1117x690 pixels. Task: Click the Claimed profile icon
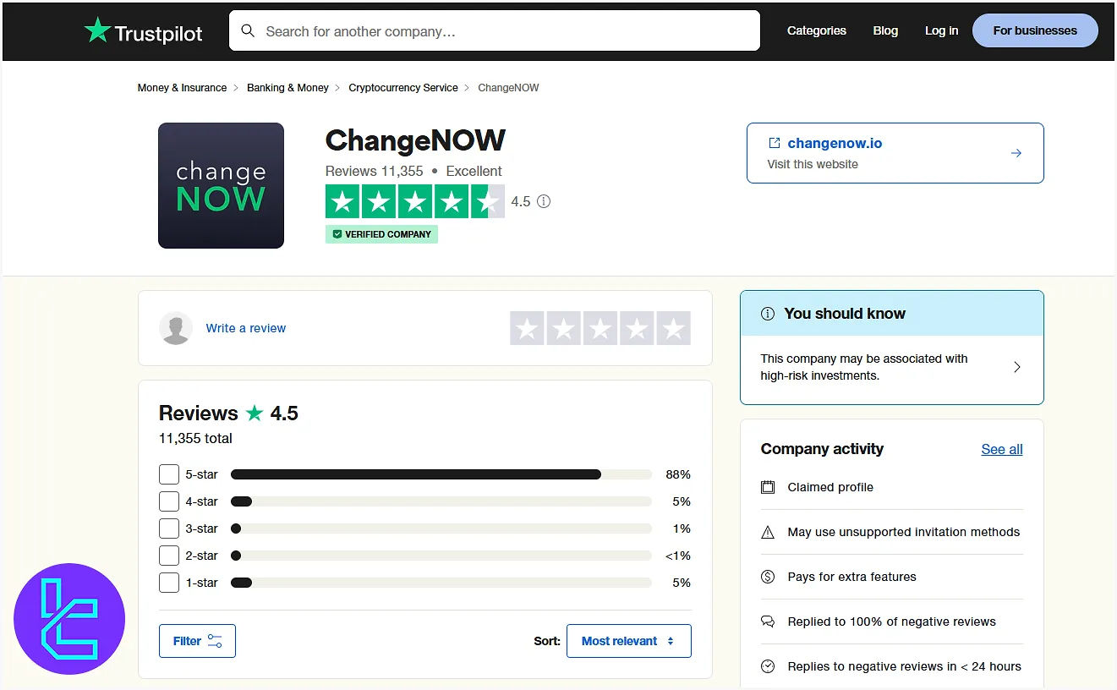tap(768, 487)
